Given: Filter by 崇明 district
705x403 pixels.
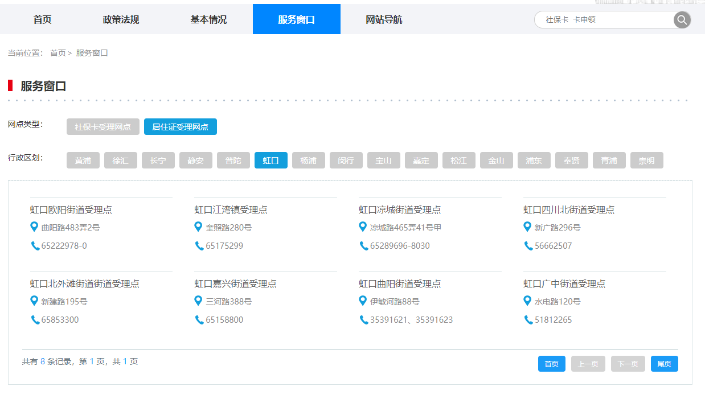Looking at the screenshot, I should point(647,161).
